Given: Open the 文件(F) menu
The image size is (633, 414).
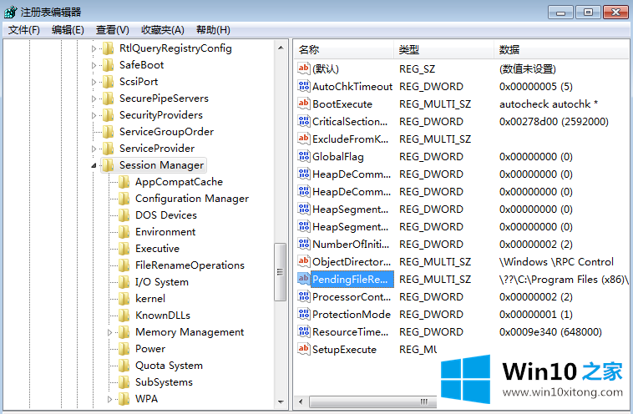Looking at the screenshot, I should [x=24, y=30].
